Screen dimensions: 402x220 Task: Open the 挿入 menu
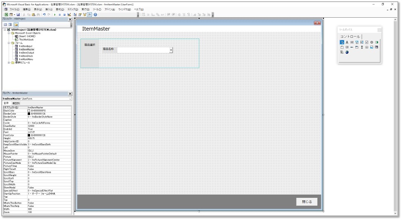click(x=49, y=9)
